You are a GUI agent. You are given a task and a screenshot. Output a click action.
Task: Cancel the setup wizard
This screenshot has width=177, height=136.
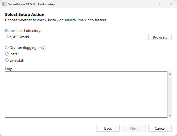click(x=160, y=128)
